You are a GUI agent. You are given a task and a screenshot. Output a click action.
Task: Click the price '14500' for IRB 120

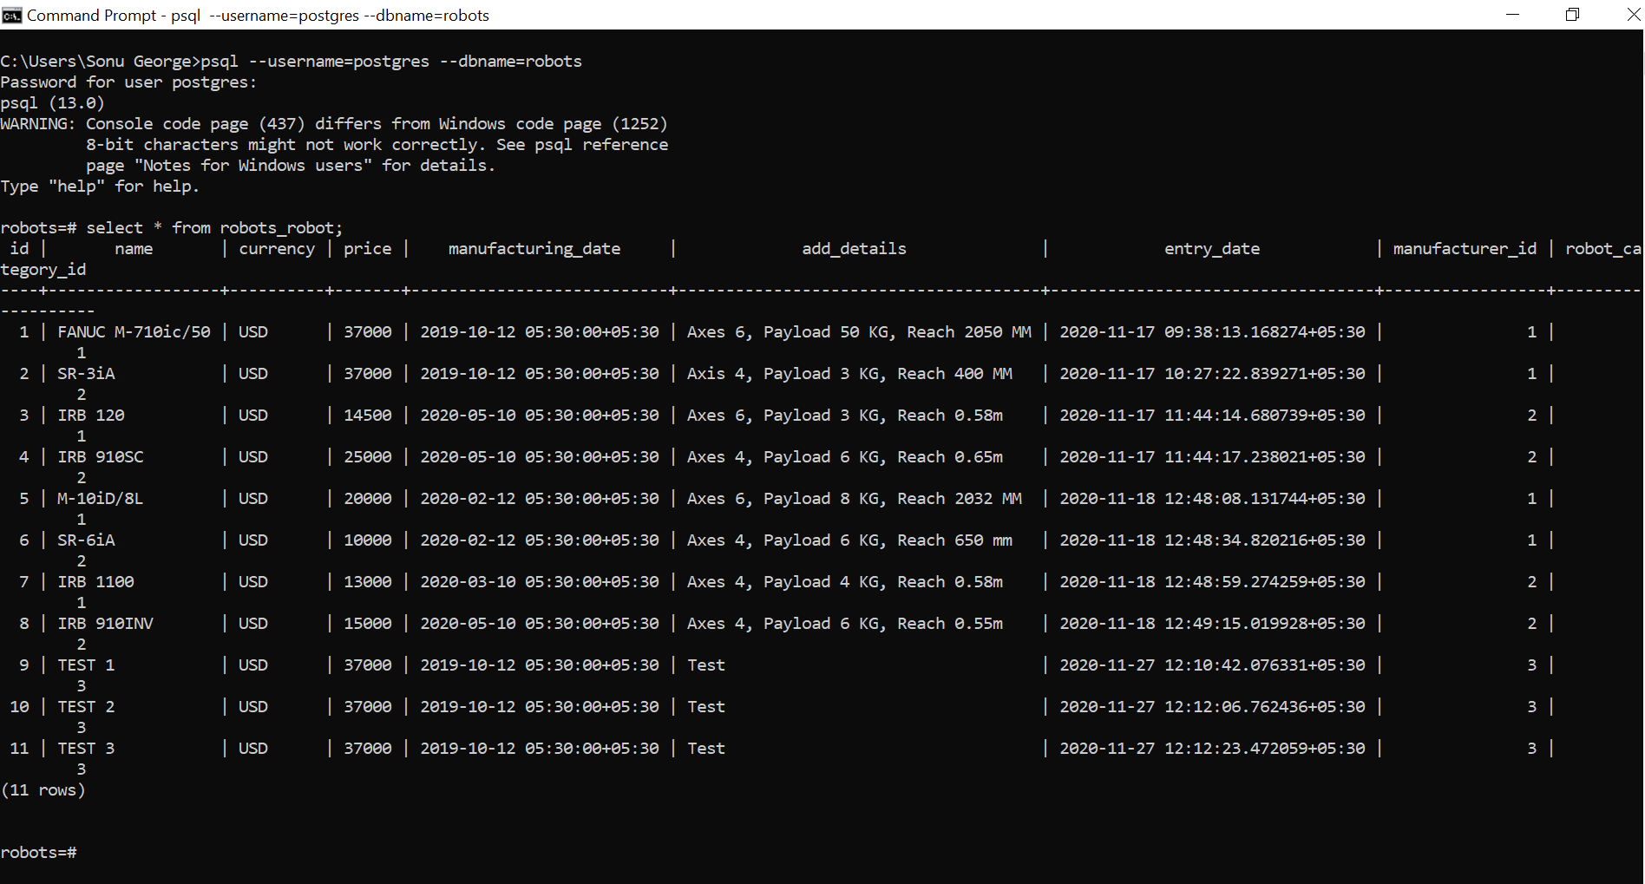pos(368,416)
